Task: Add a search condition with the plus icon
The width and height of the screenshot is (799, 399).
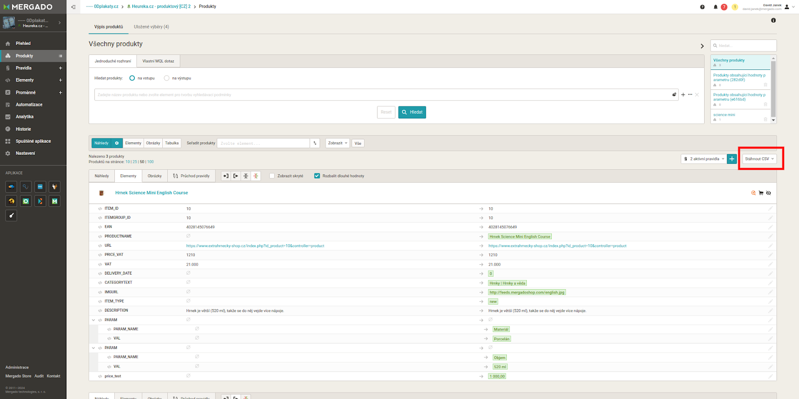Action: click(x=683, y=94)
